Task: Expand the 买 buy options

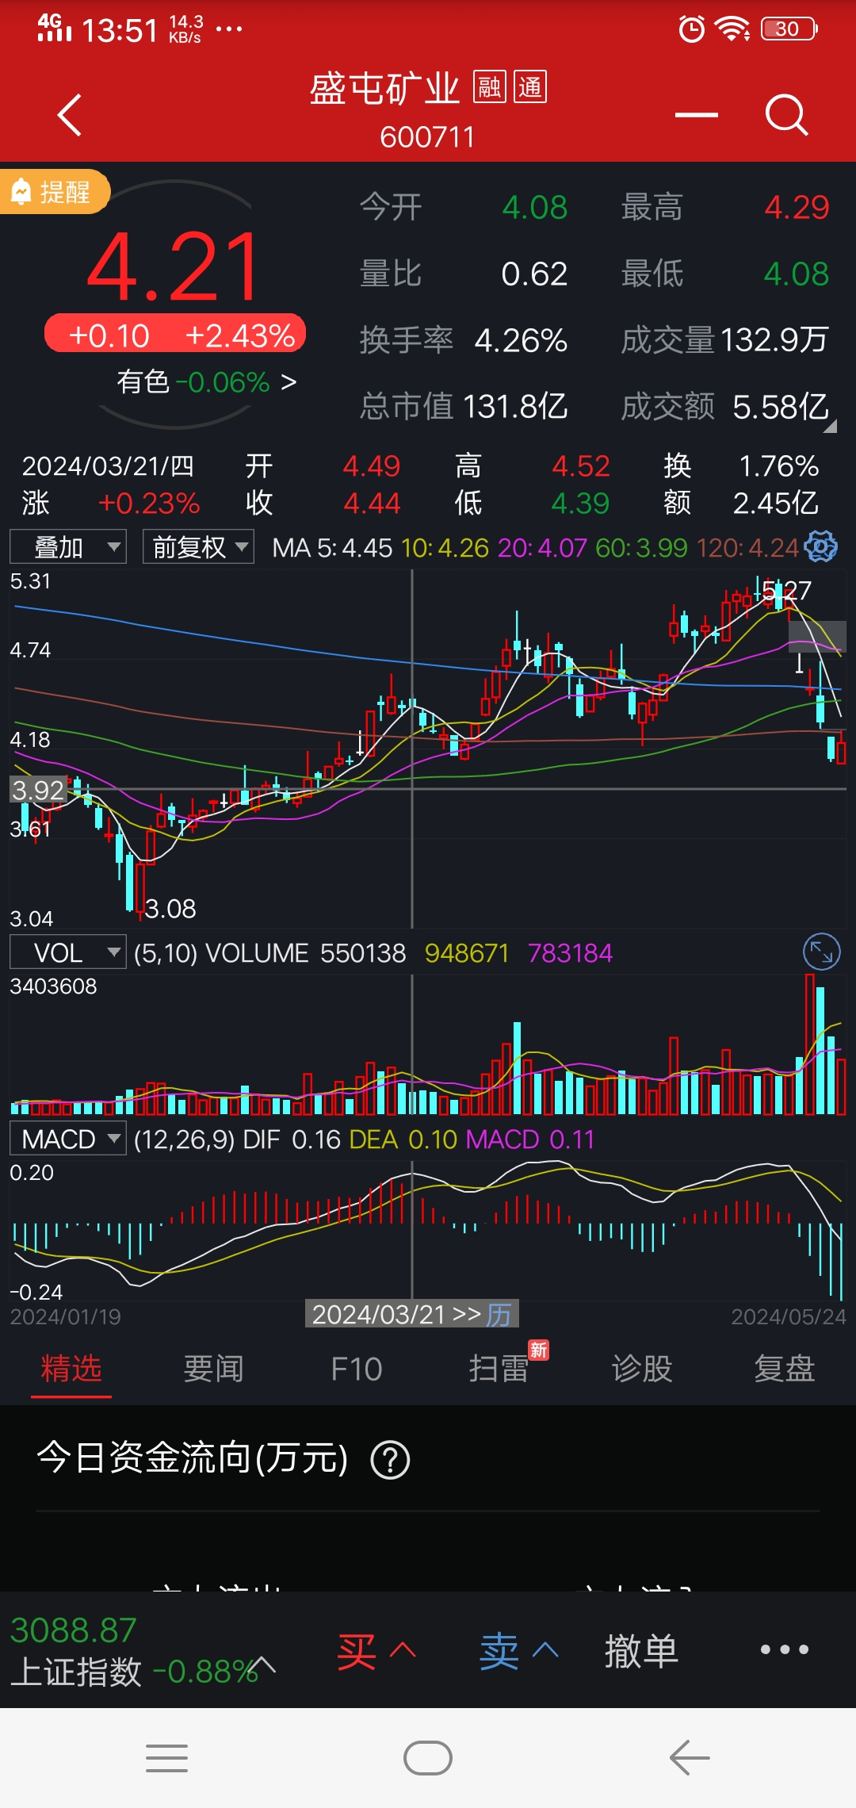Action: point(376,1651)
